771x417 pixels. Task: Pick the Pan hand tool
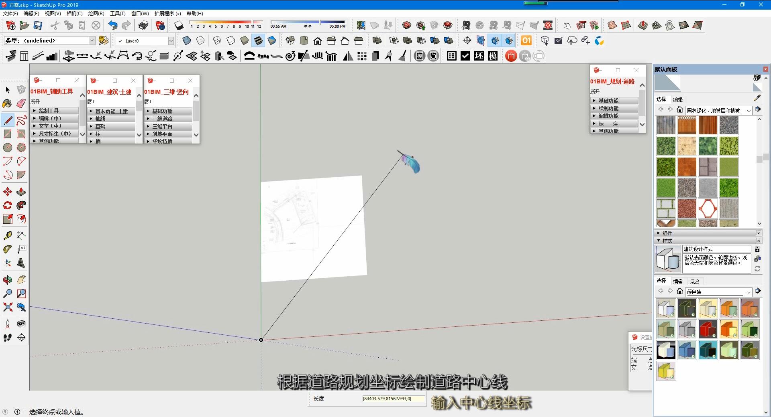[21, 280]
